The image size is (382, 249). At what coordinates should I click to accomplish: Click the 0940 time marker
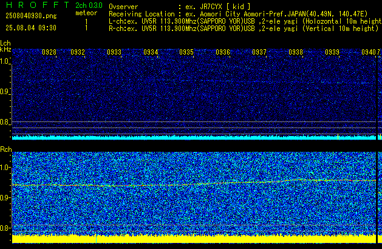coord(369,52)
